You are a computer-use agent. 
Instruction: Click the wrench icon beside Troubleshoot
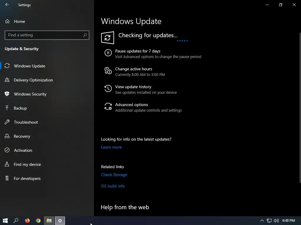(x=7, y=122)
